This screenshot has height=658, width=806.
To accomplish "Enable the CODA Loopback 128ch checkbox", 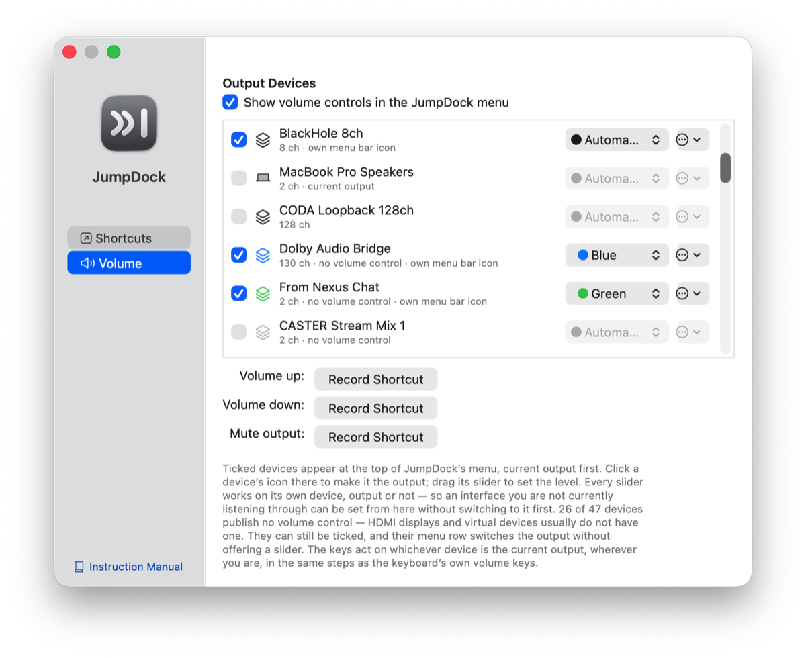I will pyautogui.click(x=238, y=216).
